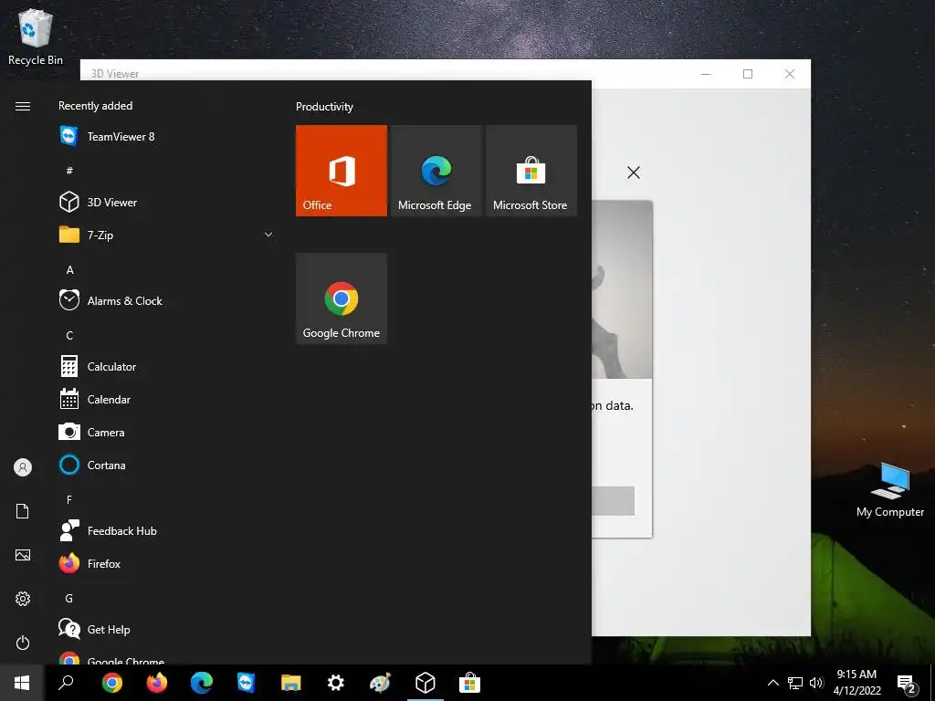Click the Productivity group heading
935x701 pixels.
click(324, 107)
